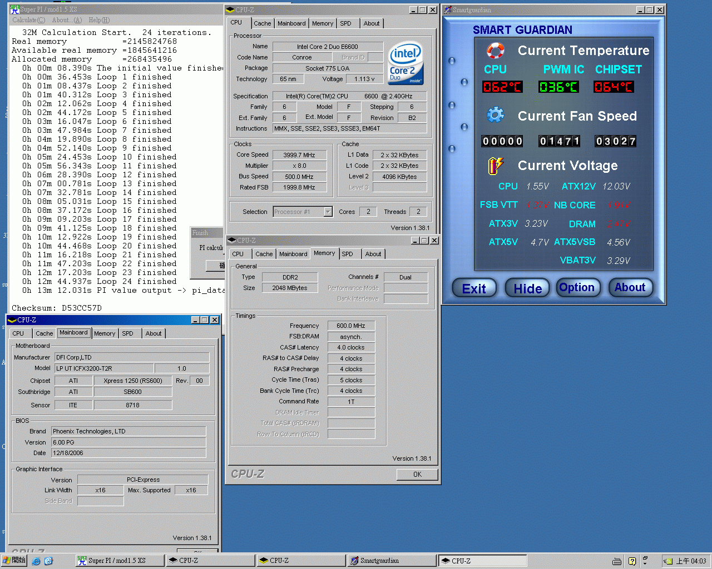Viewport: 712px width, 569px height.
Task: Click the Super PI title bar icon
Action: point(14,9)
